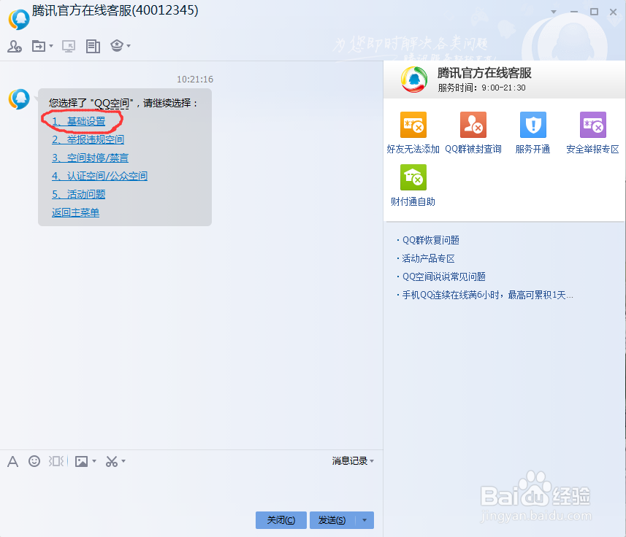
Task: Click the remote desktop monitor icon
Action: pos(69,46)
